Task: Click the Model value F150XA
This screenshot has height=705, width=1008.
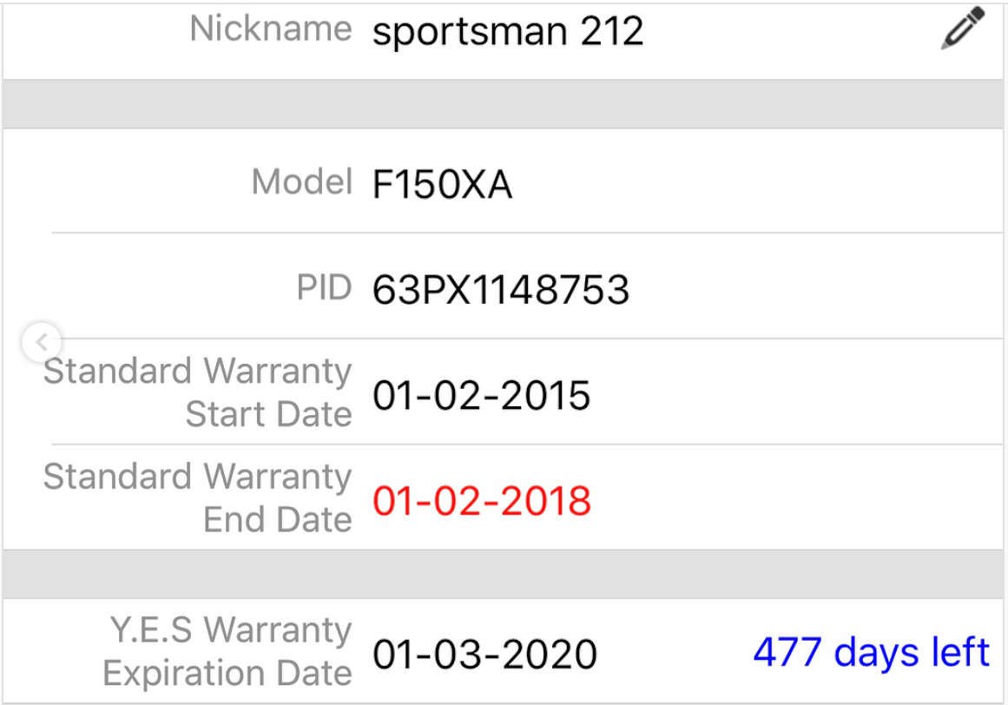Action: click(x=442, y=185)
